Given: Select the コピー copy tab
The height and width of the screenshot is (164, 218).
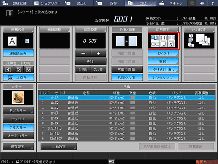Looking at the screenshot, I should coord(140,3).
